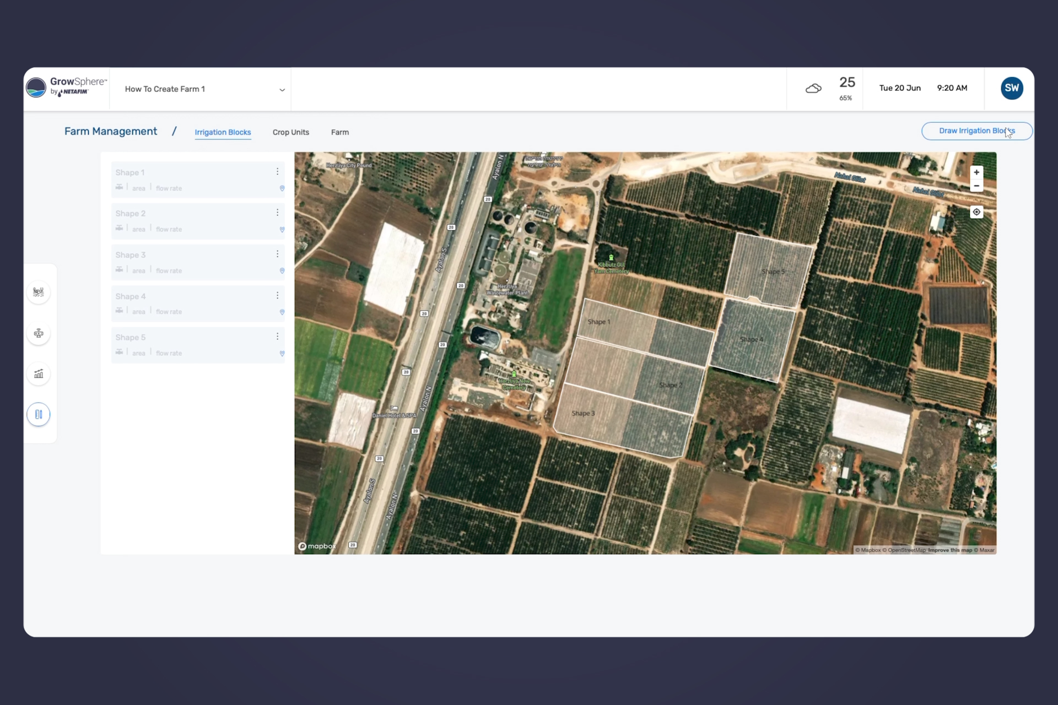Locate Shape 1 using its map pin icon

click(x=282, y=188)
